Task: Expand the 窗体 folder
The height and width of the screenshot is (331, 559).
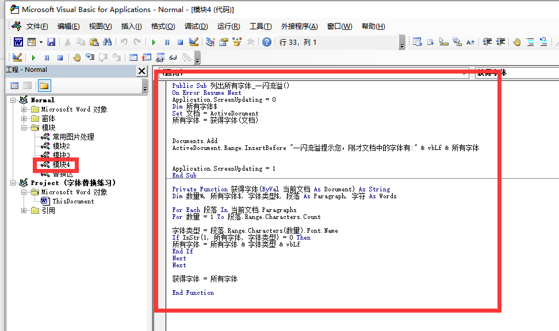Action: (24, 118)
